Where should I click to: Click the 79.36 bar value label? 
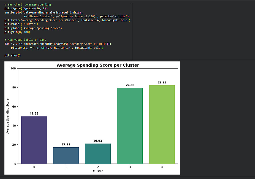coord(130,85)
